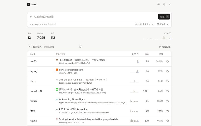Focus the paste long link input field
This screenshot has width=201, height=126.
[95, 17]
